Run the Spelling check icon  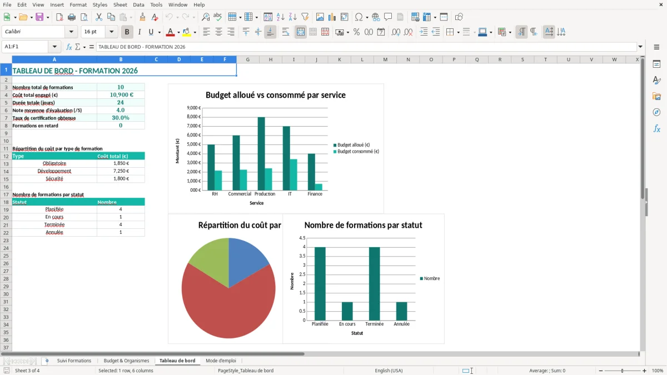(x=218, y=17)
